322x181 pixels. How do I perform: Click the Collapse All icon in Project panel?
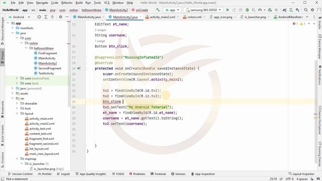point(52,17)
